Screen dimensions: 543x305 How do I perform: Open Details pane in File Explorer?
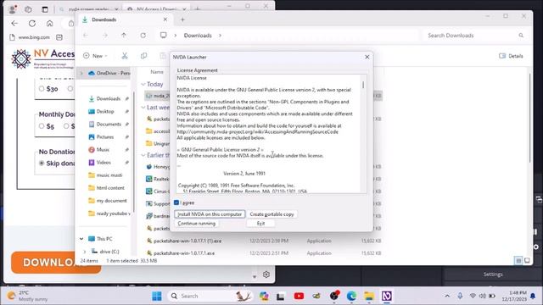coord(511,56)
